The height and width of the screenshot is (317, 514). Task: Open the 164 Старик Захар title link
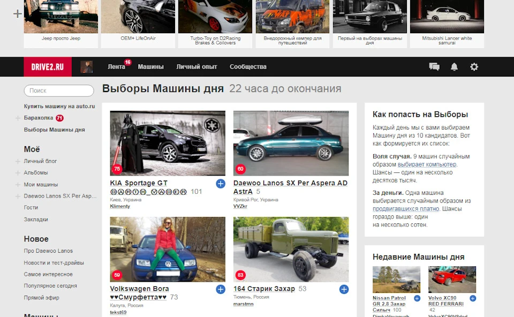coord(264,289)
